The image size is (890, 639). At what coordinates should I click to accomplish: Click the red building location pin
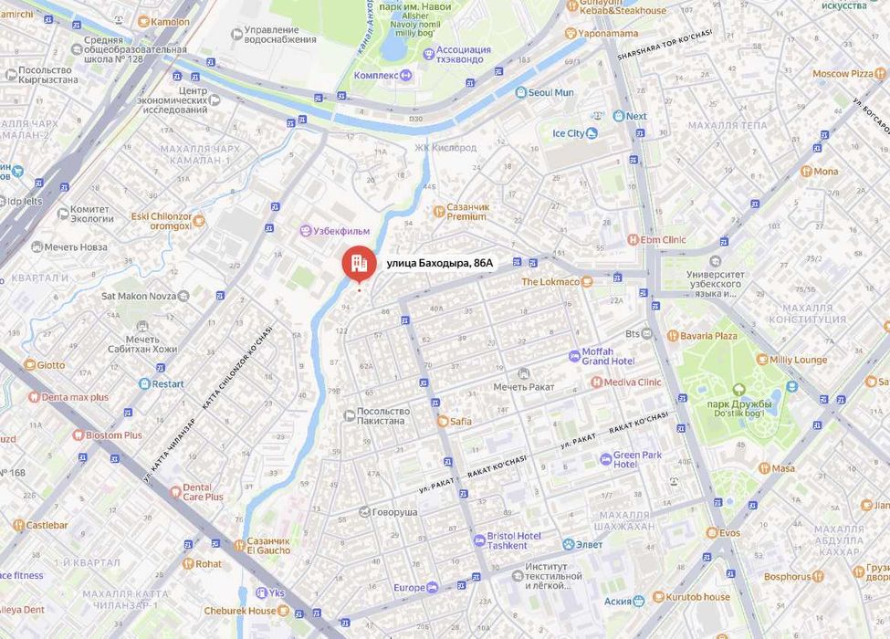[359, 264]
